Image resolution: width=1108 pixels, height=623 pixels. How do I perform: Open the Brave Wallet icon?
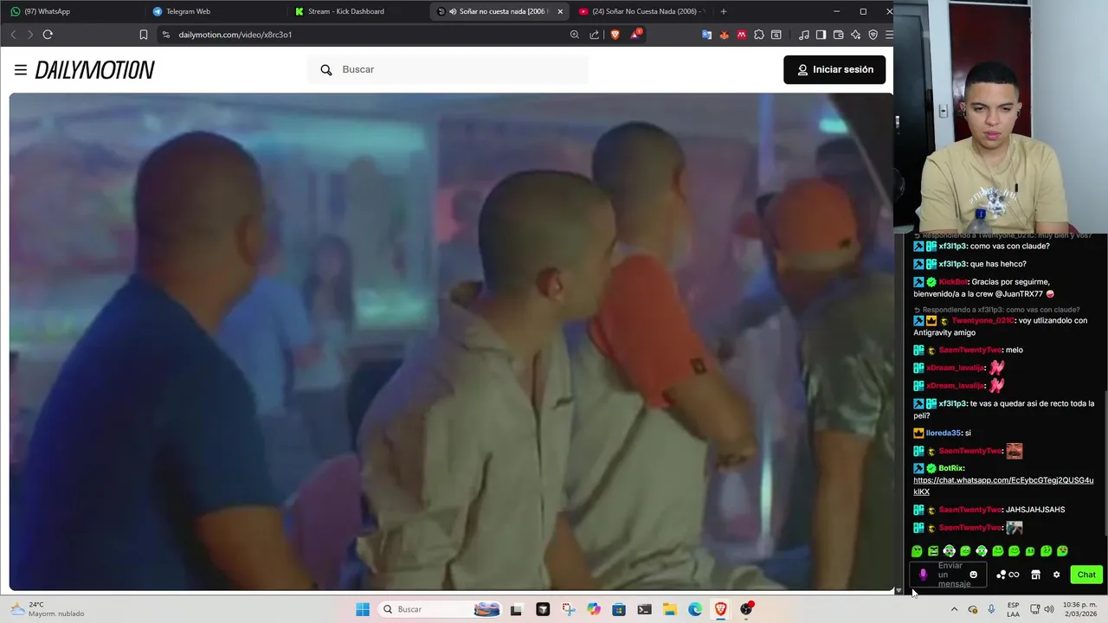pyautogui.click(x=839, y=35)
